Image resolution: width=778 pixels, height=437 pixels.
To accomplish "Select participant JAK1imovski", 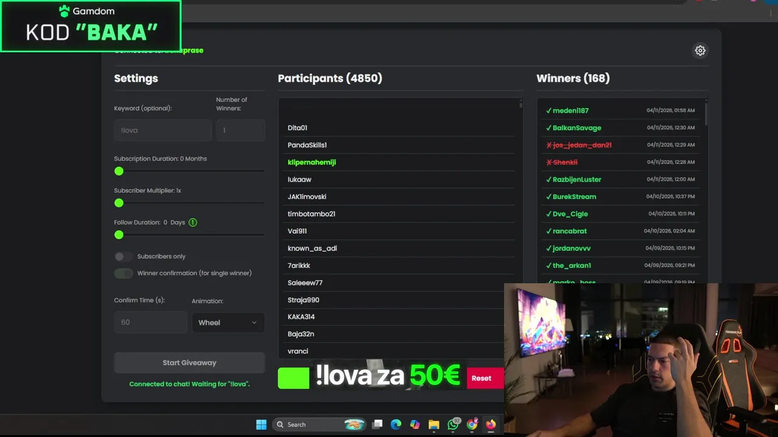I will (307, 197).
